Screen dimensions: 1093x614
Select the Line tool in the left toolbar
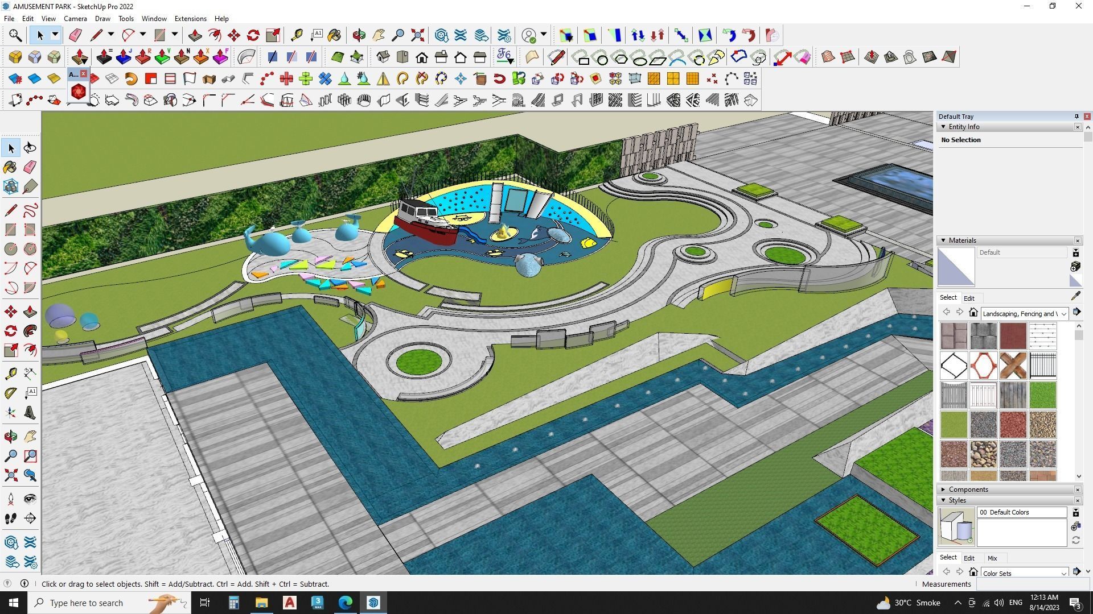pyautogui.click(x=10, y=211)
